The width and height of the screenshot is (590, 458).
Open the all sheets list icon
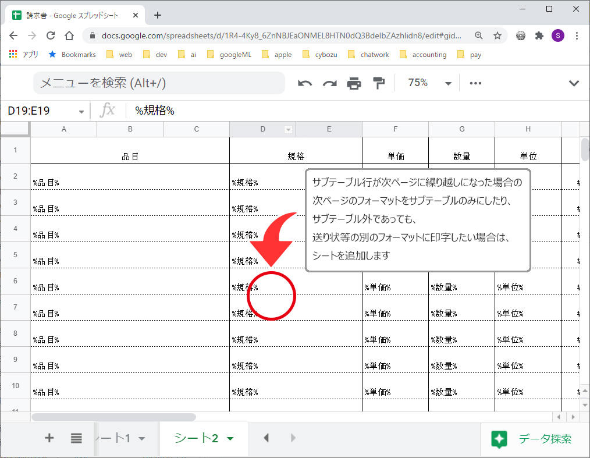(76, 438)
